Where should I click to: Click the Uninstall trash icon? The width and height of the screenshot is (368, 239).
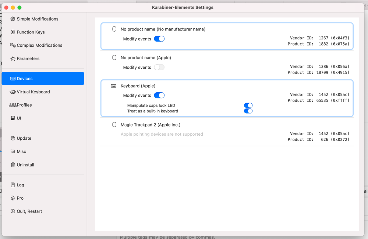pyautogui.click(x=13, y=165)
